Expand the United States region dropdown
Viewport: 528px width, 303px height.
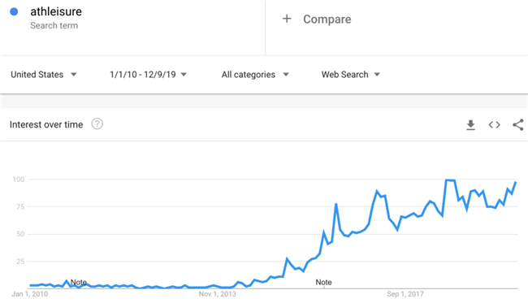(x=44, y=75)
